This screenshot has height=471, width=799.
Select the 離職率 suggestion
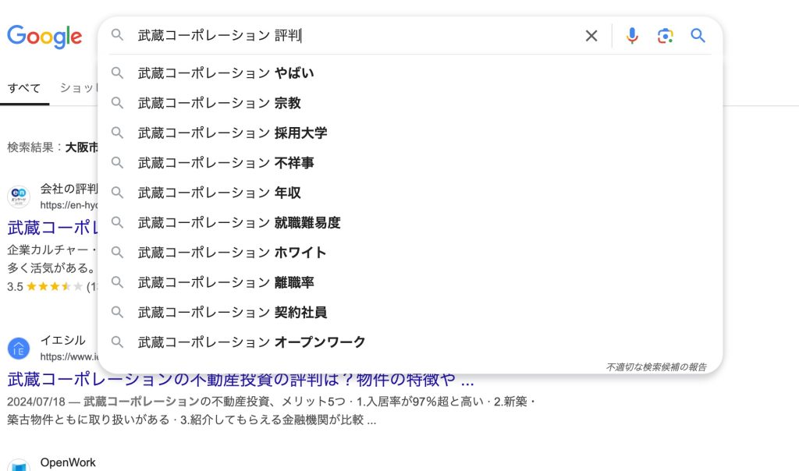[x=226, y=282]
